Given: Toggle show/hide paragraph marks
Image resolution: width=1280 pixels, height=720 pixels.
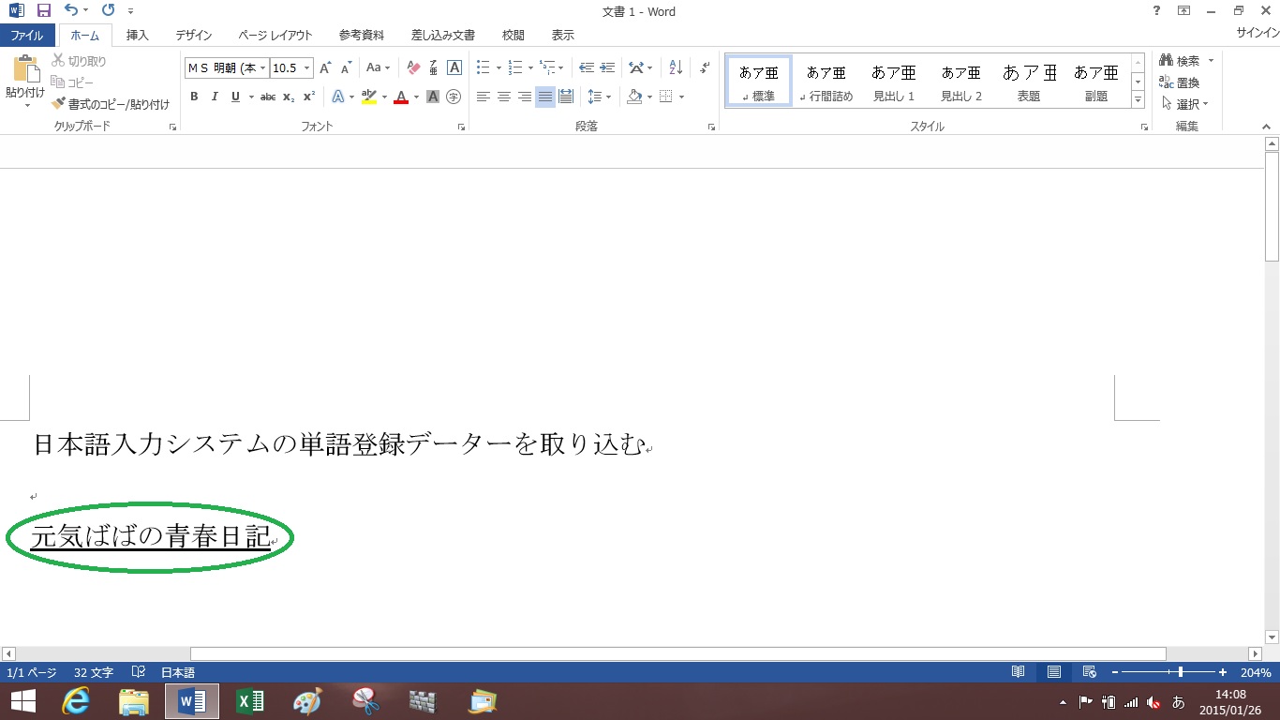Looking at the screenshot, I should pyautogui.click(x=705, y=67).
